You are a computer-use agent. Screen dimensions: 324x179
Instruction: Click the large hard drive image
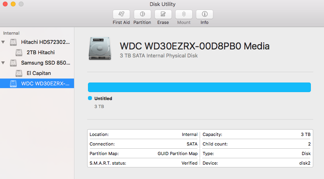coord(100,49)
